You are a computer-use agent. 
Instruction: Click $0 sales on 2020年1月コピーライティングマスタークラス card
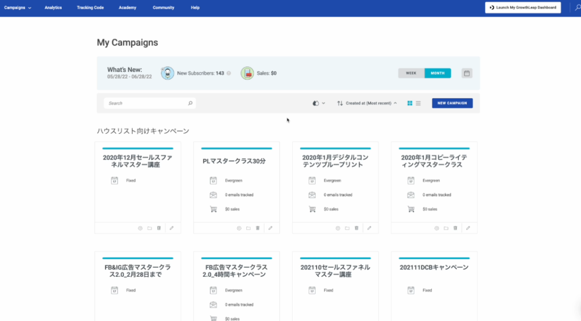(430, 209)
